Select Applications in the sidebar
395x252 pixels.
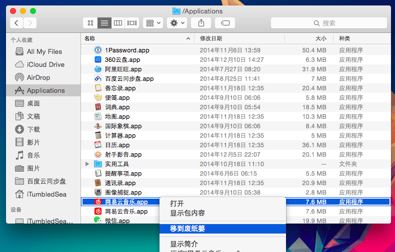click(x=43, y=90)
